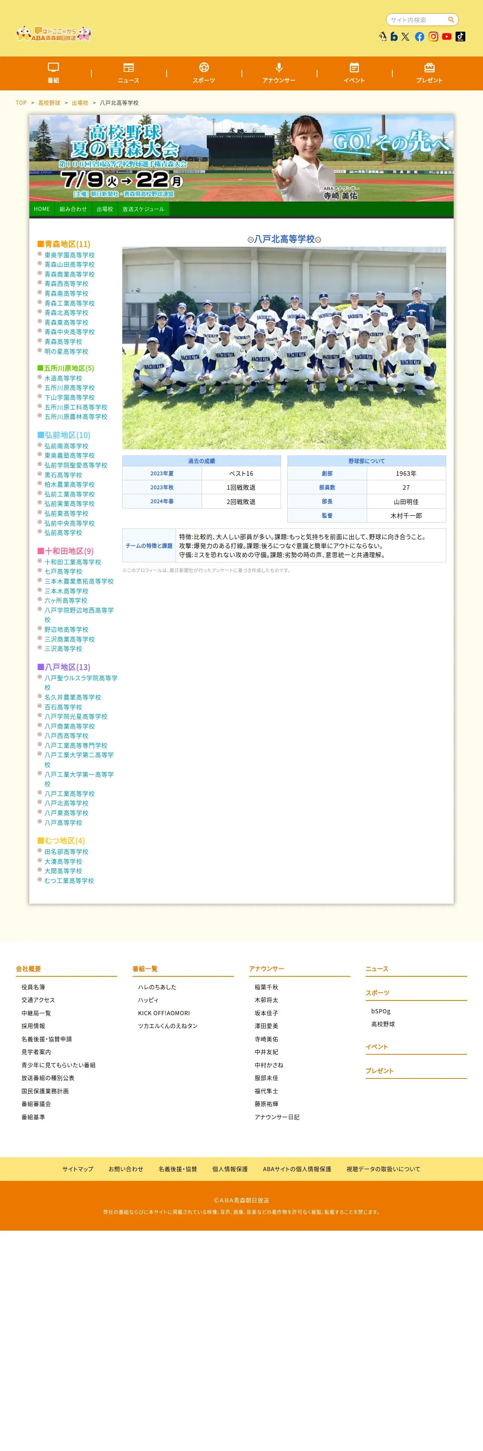Open announcer 寺崎美佑 footer link
This screenshot has height=1451, width=483.
(x=267, y=1039)
